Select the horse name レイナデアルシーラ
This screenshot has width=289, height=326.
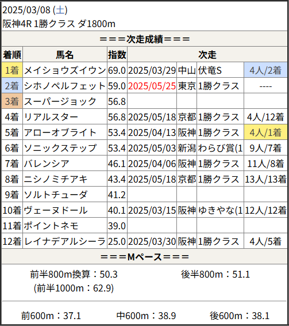click(65, 241)
